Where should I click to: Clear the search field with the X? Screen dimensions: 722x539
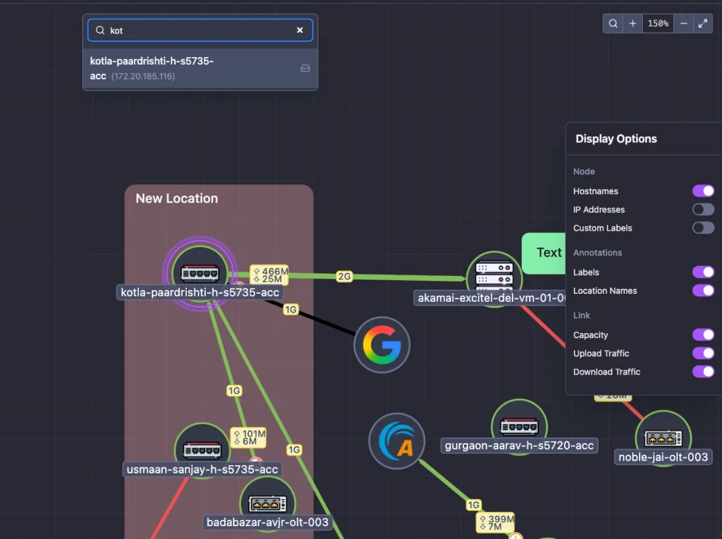pyautogui.click(x=300, y=30)
